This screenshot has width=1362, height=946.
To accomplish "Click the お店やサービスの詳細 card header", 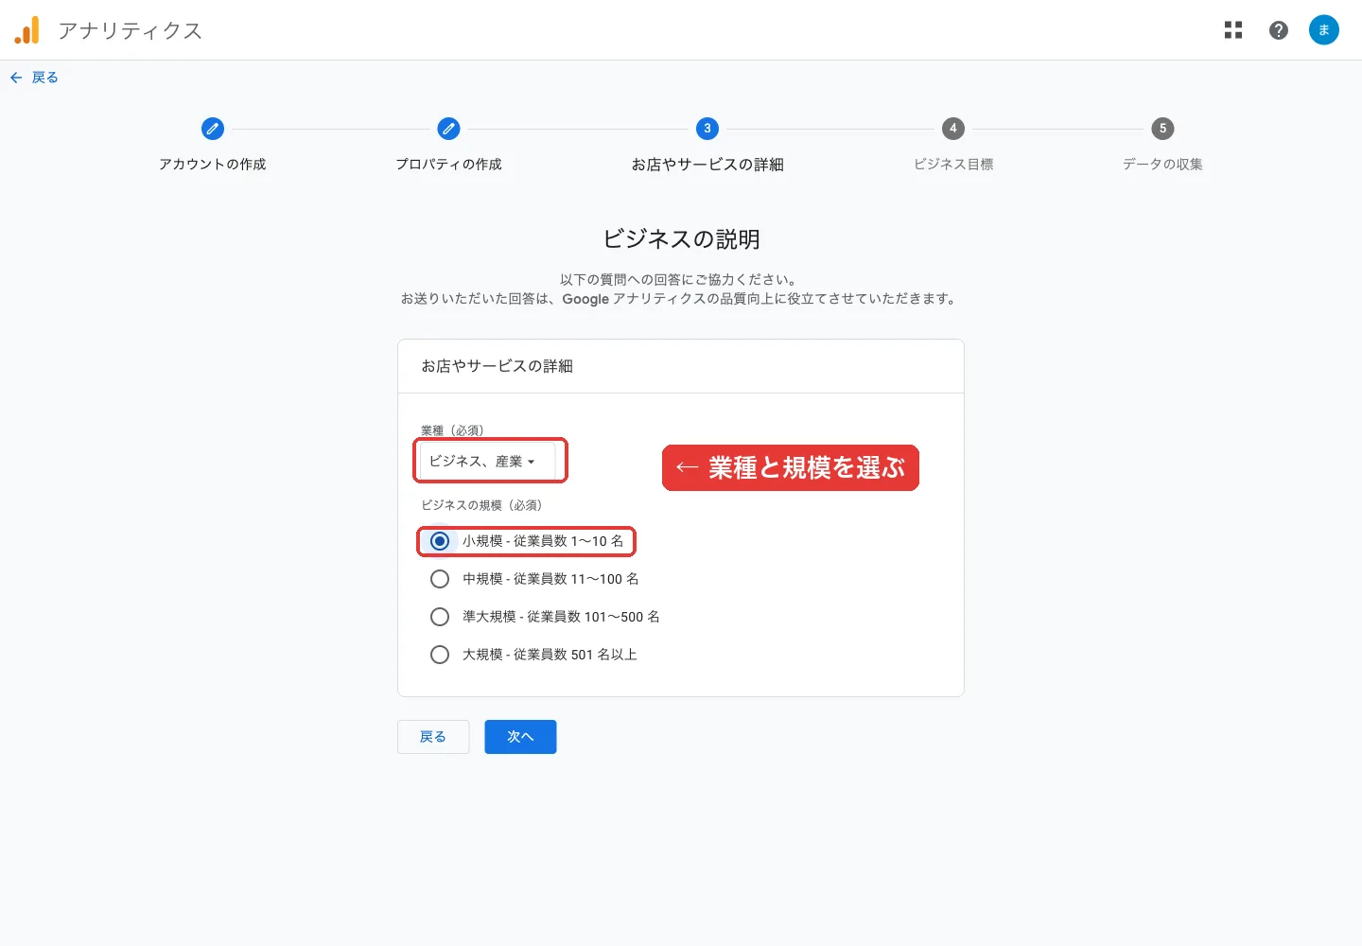I will tap(497, 366).
